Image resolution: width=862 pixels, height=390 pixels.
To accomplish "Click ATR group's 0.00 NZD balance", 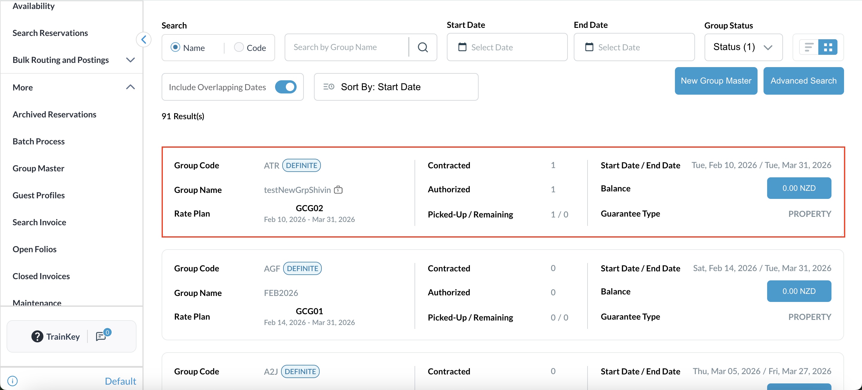I will pyautogui.click(x=799, y=188).
